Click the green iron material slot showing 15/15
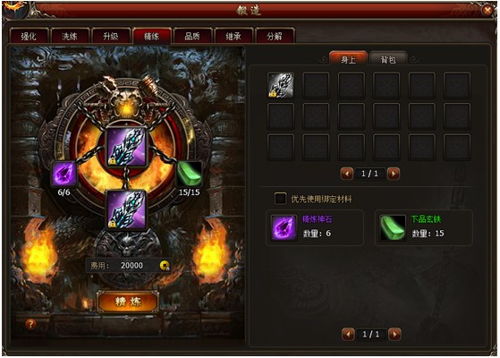This screenshot has height=358, width=500. [x=189, y=174]
